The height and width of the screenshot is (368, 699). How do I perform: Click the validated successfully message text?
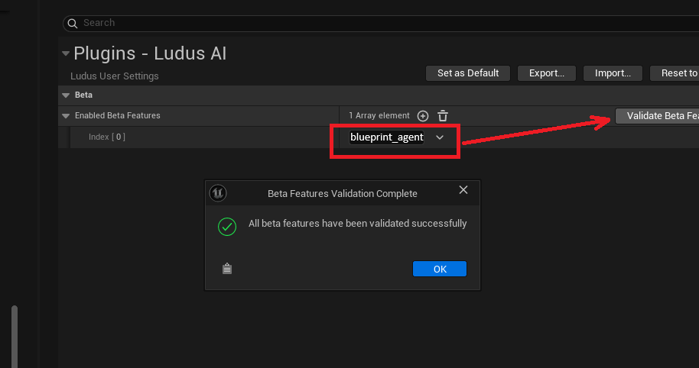(x=357, y=224)
